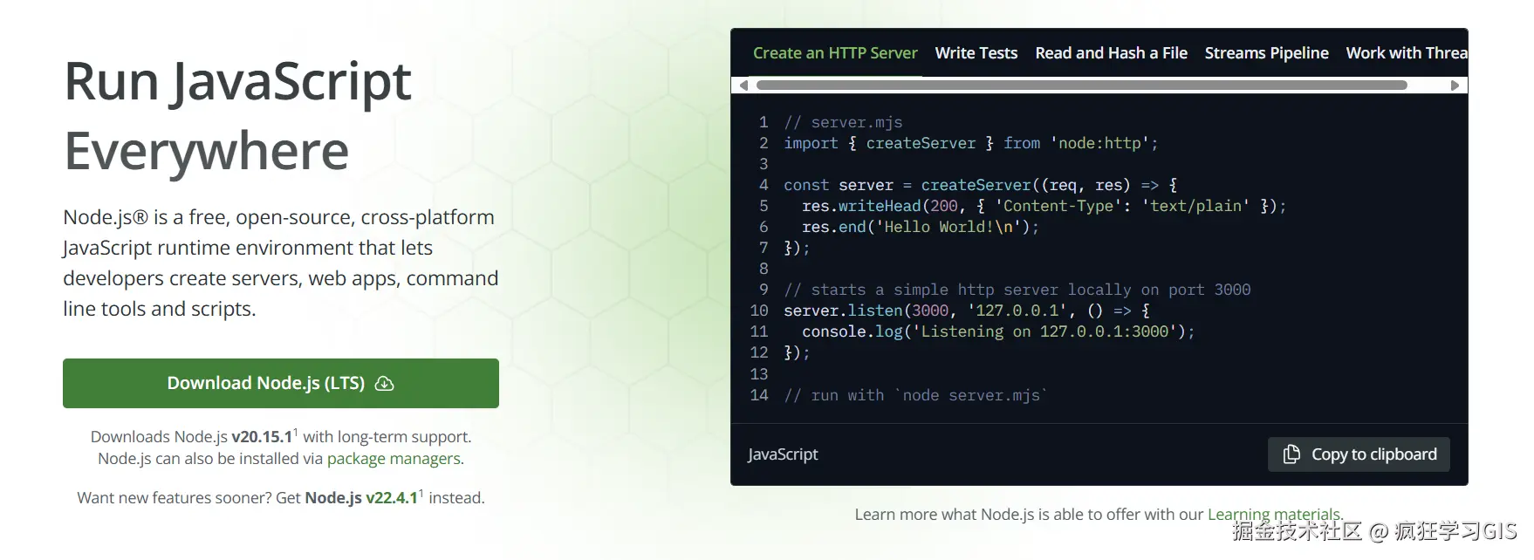Click the horizontal tab scrollbar thumb
This screenshot has height=560, width=1534.
[x=1082, y=85]
